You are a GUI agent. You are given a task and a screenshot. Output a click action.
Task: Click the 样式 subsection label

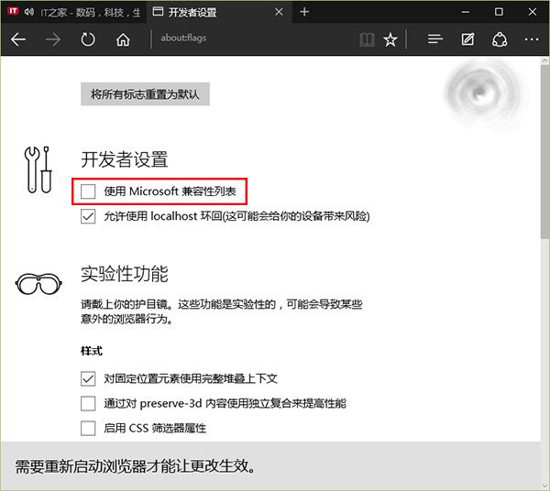point(92,351)
